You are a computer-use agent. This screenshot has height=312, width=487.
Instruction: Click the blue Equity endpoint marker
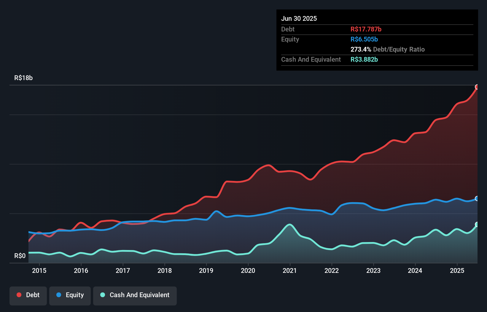(477, 198)
